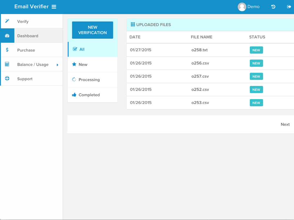Toggle the hamburger menu beside Email Verifier

pos(54,7)
